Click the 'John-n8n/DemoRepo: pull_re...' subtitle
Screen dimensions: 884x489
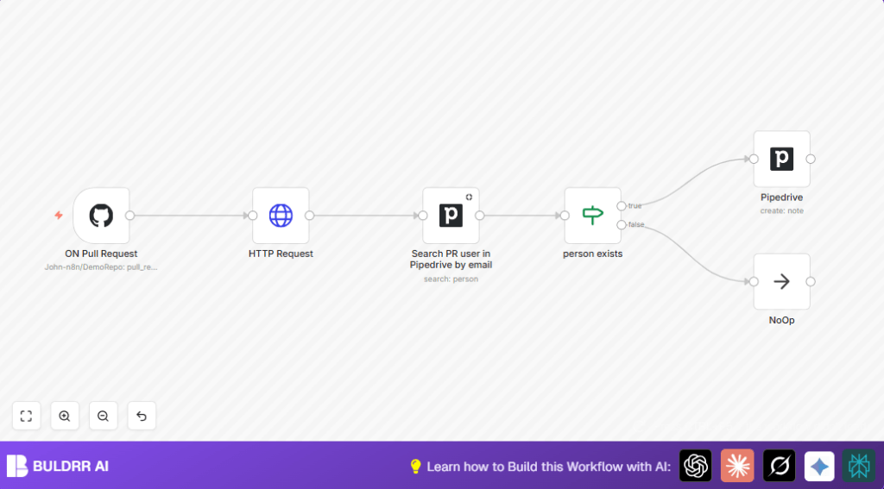(x=101, y=267)
